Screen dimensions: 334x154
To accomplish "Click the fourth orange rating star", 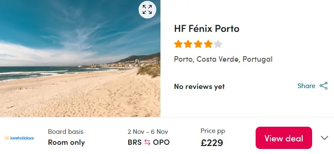I will point(208,44).
